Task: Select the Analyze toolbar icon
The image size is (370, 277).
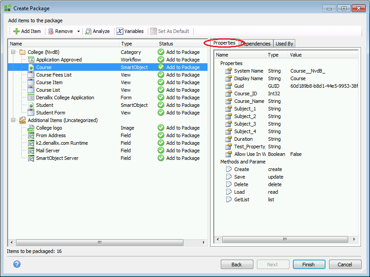Action: (88, 31)
